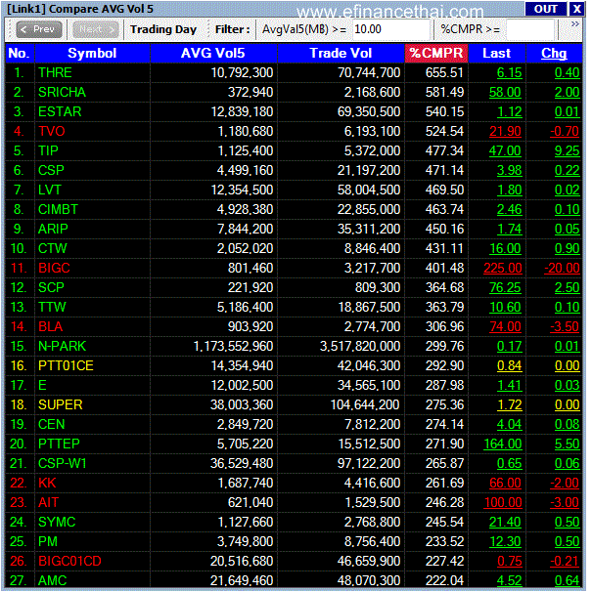
Task: Click trade volume 3,517,820,000
Action: click(360, 346)
